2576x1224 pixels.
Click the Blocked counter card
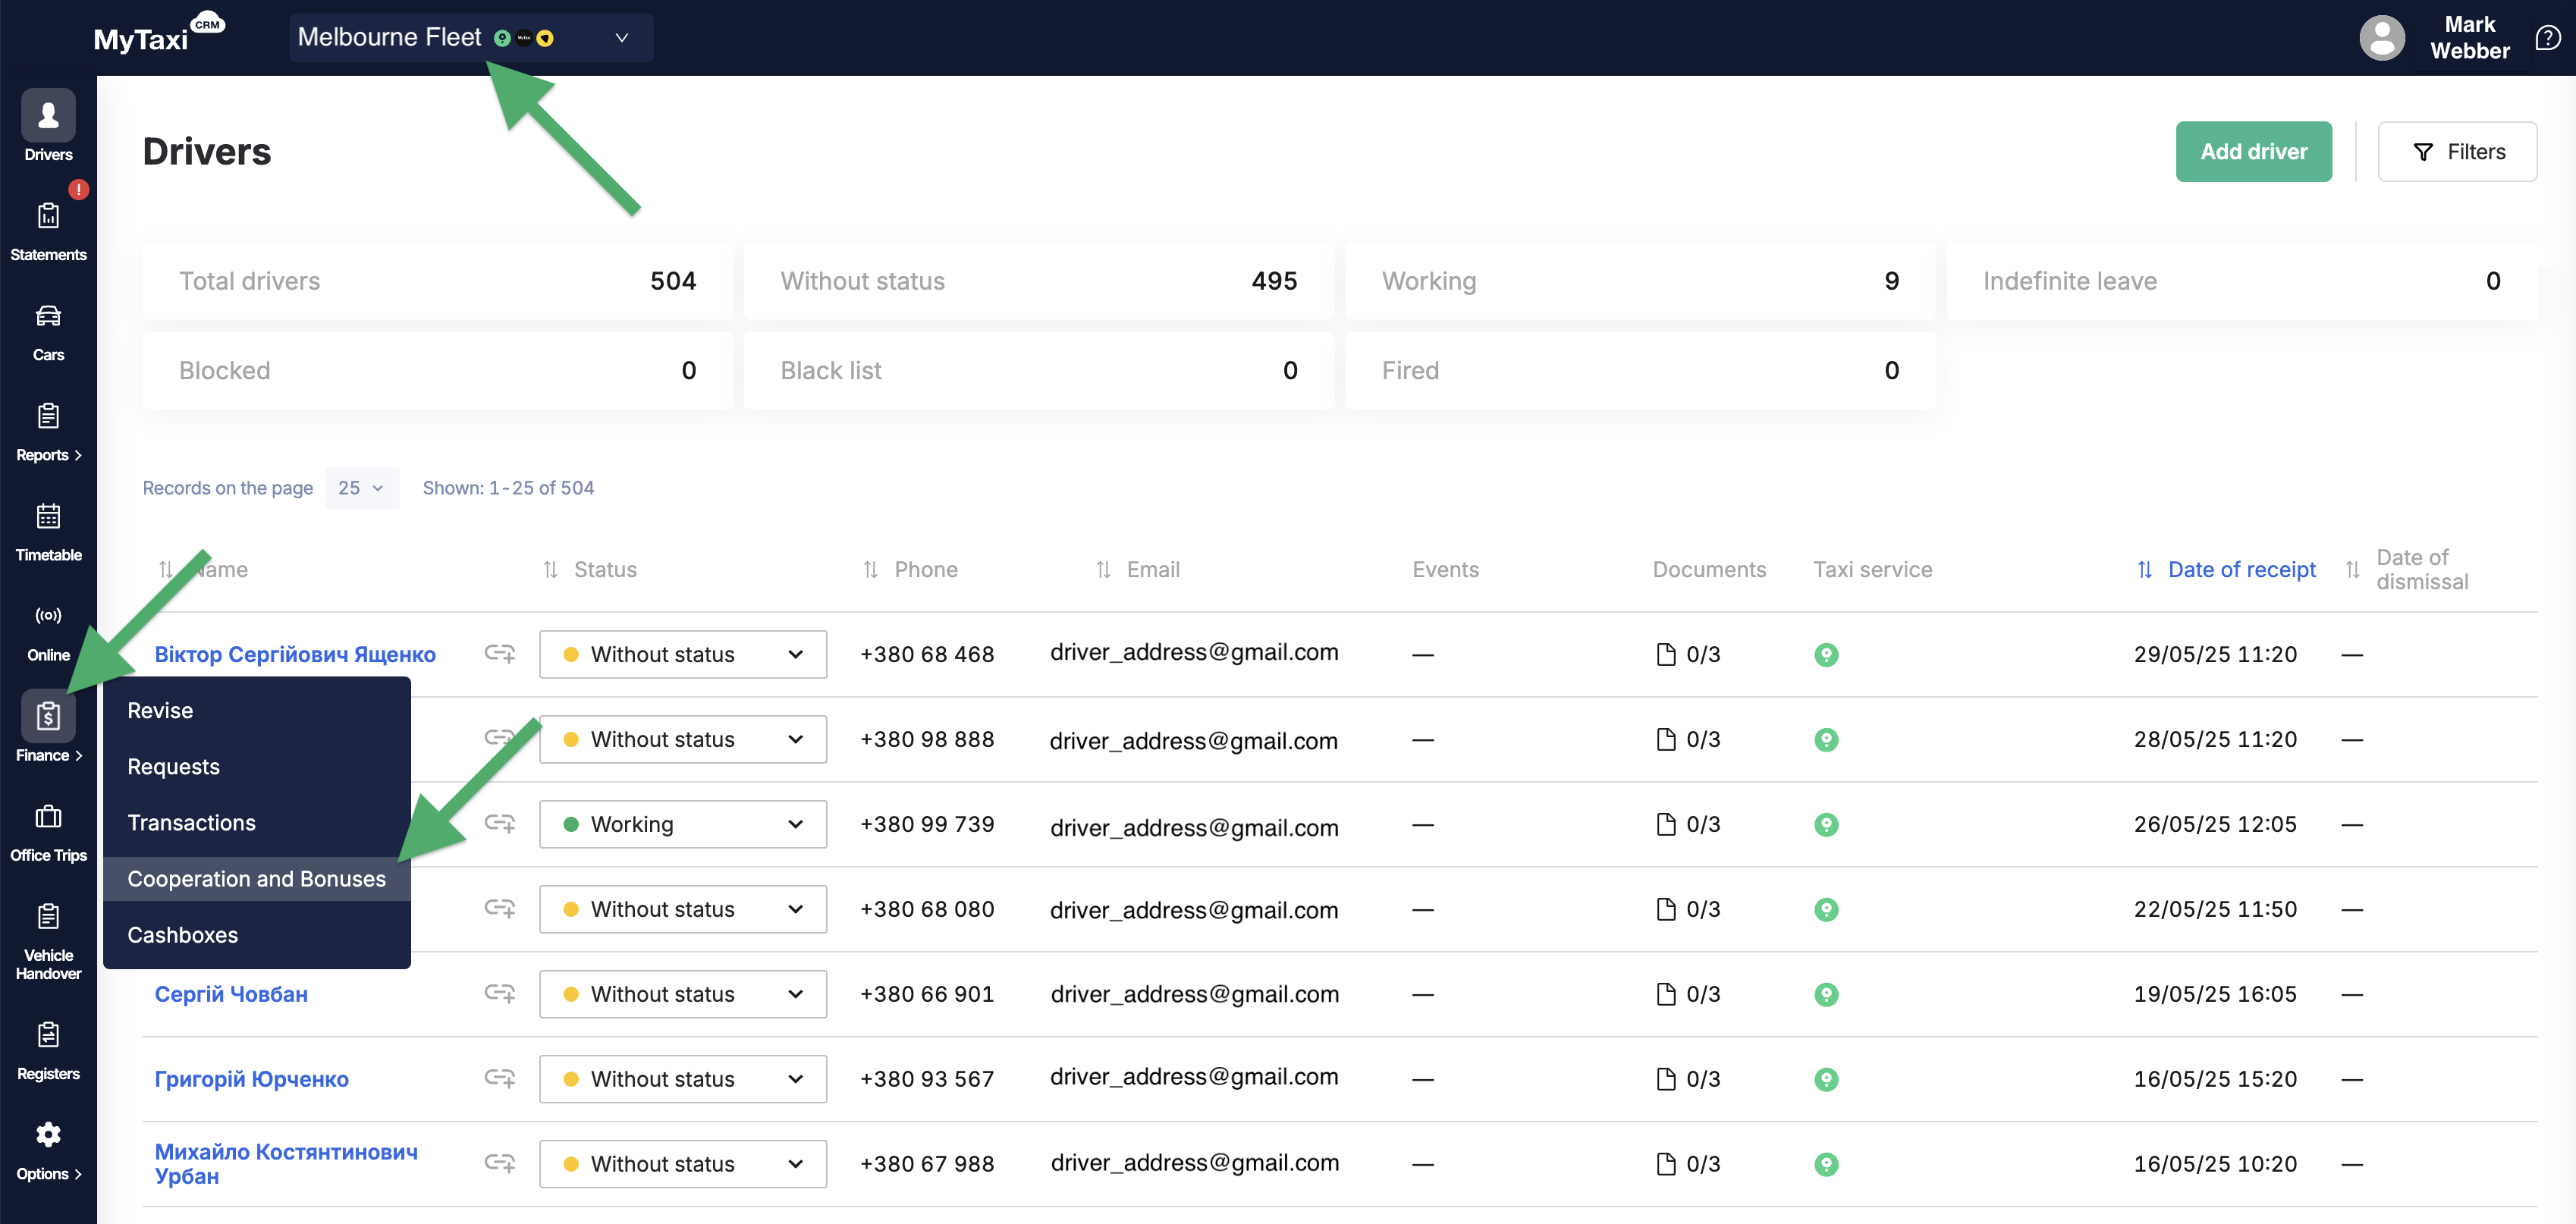tap(437, 370)
